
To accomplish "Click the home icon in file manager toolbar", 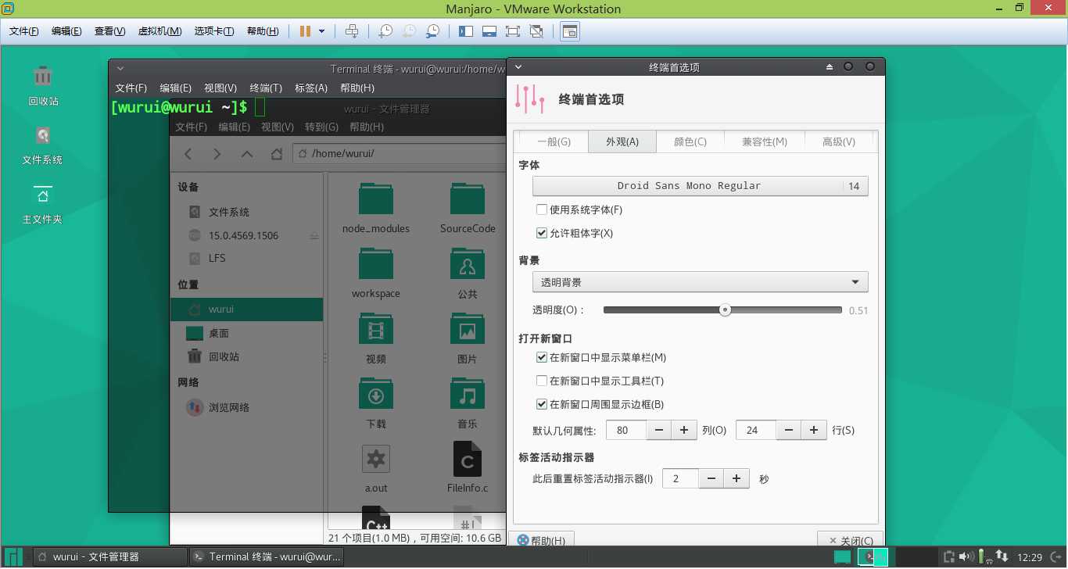I will 277,154.
